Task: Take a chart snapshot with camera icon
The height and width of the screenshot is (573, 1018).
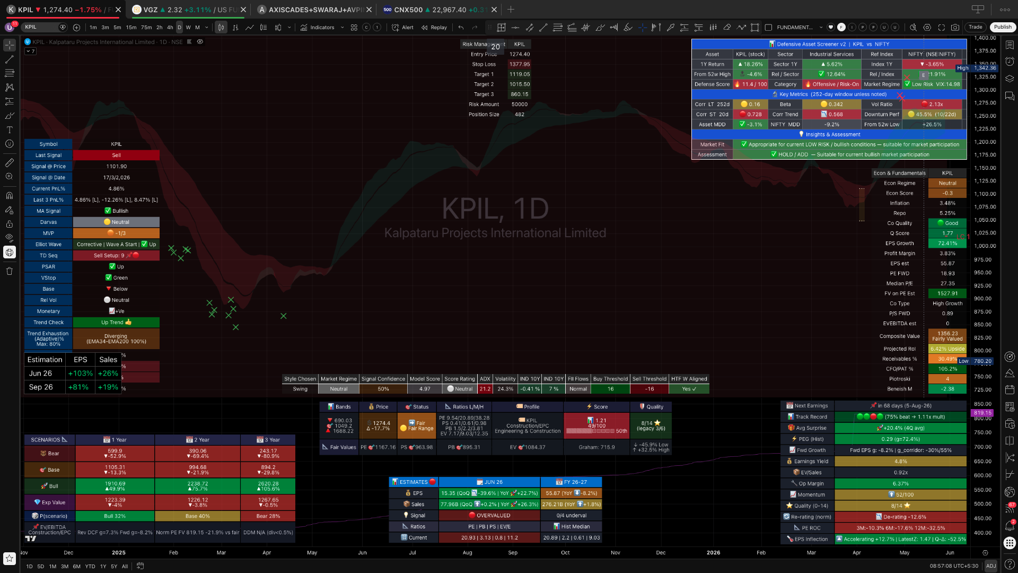Action: tap(955, 27)
